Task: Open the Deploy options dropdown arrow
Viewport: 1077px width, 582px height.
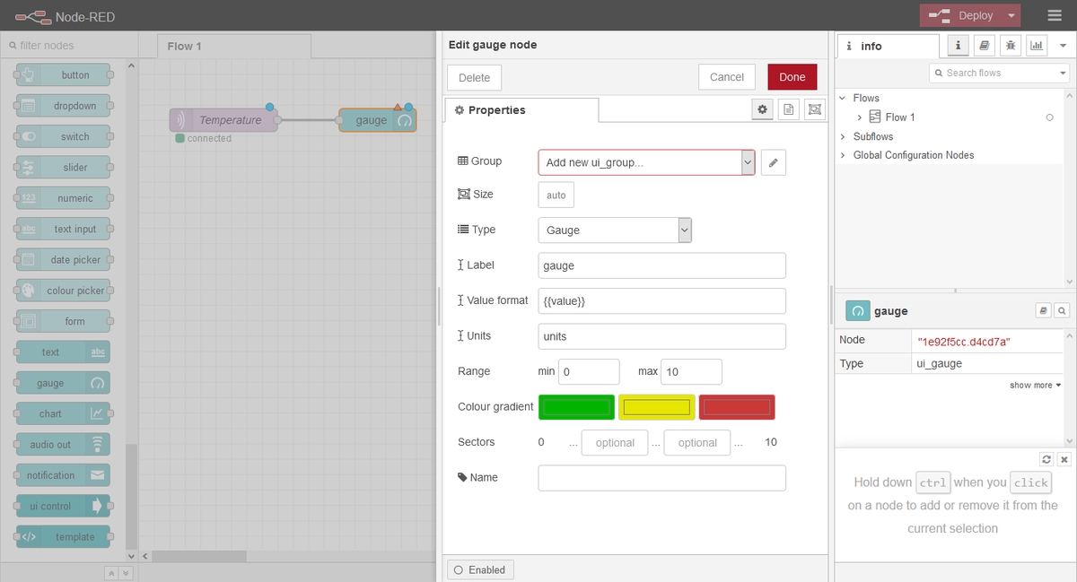Action: [1011, 15]
